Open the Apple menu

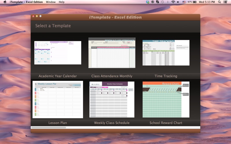click(x=5, y=2)
